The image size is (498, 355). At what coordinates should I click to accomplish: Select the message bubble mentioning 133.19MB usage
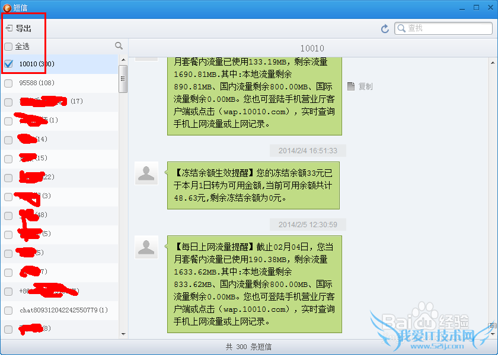pos(254,96)
